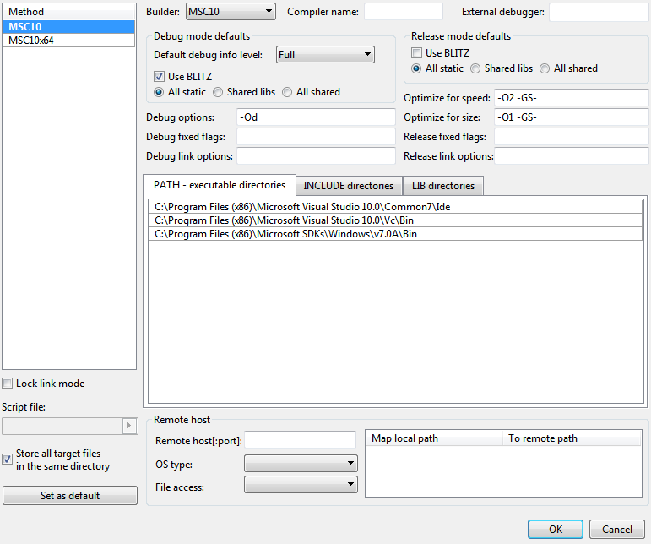
Task: Uncheck Store all target files in same directory
Action: pyautogui.click(x=8, y=460)
